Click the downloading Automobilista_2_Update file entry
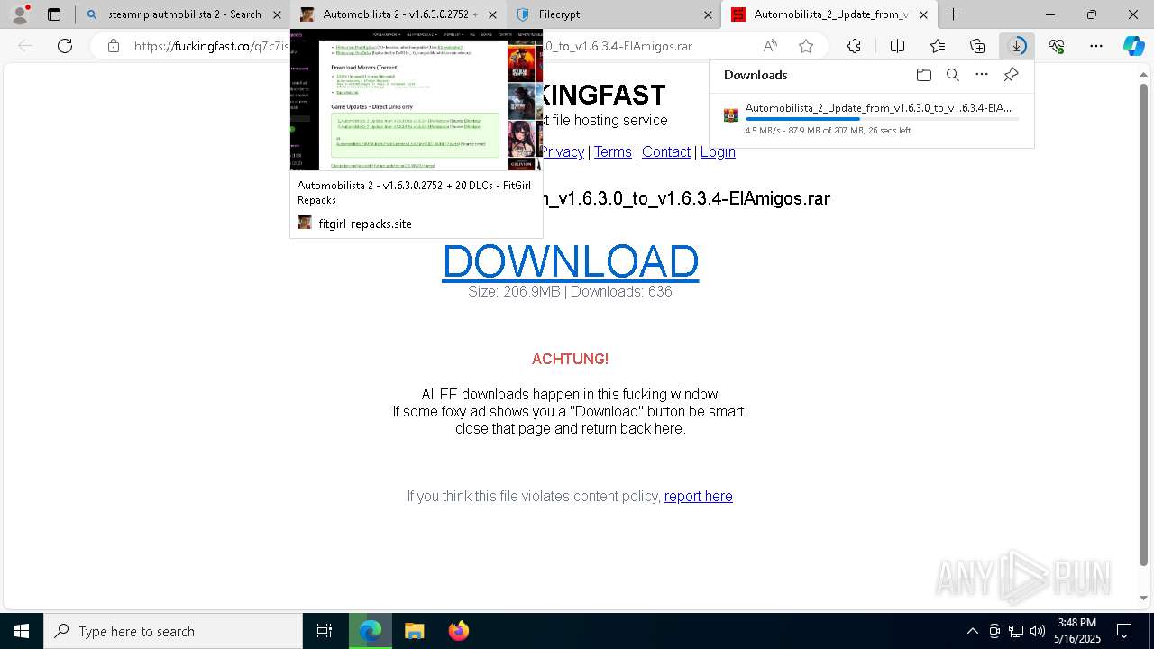 point(871,118)
